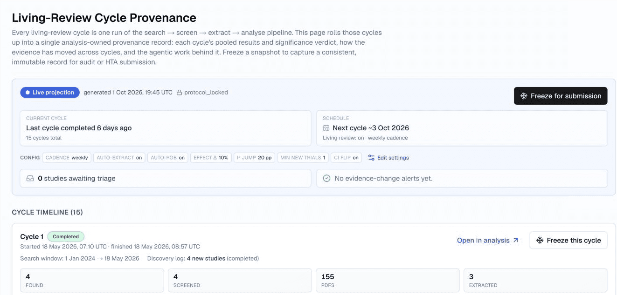617x295 pixels.
Task: Click the Living-Review Cycle Provenance heading
Action: click(x=104, y=18)
